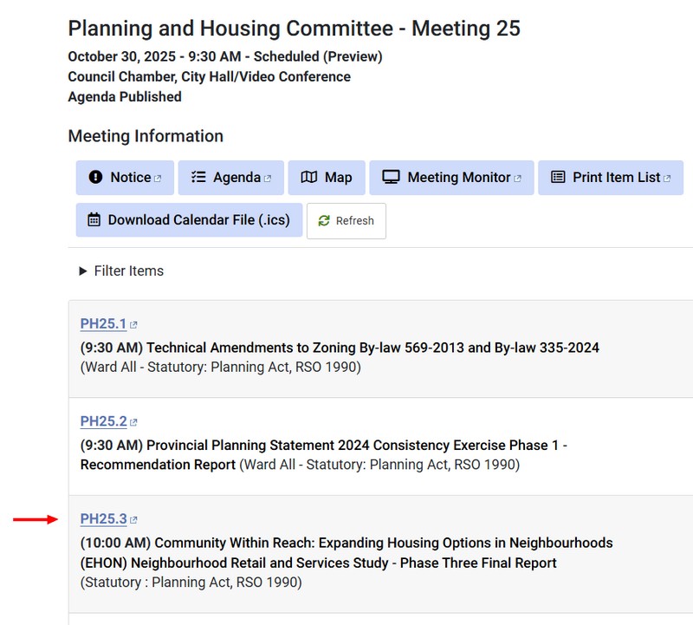Click the external-link icon inside the Notice button

click(158, 179)
